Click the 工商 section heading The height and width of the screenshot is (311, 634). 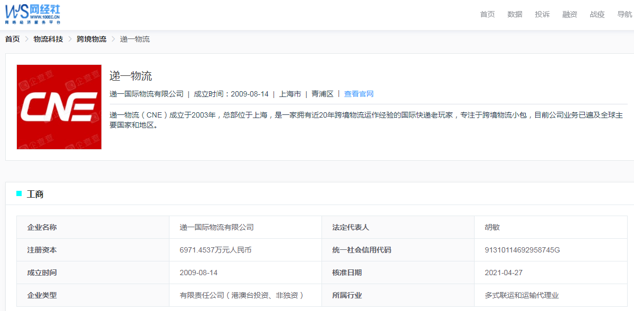click(x=35, y=194)
